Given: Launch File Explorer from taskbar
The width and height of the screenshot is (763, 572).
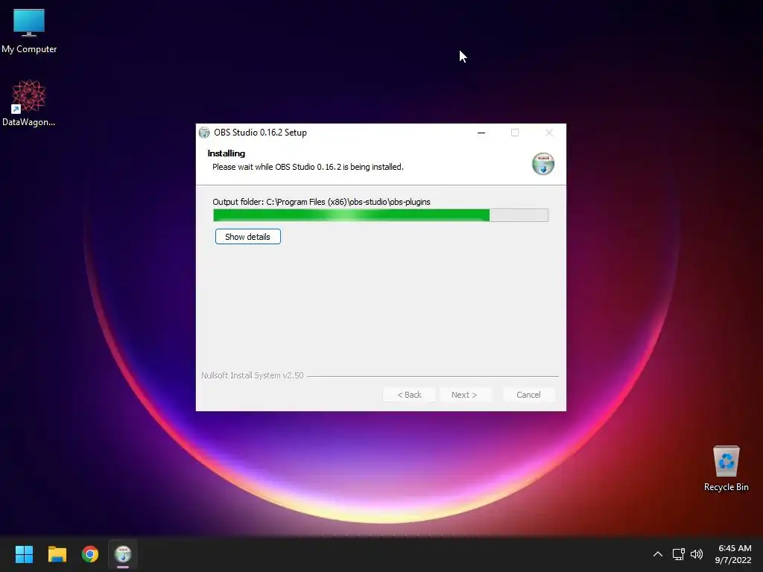Looking at the screenshot, I should tap(57, 554).
